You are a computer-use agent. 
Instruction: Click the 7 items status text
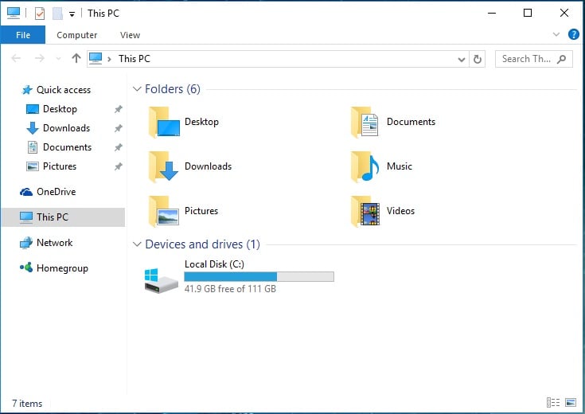pyautogui.click(x=27, y=404)
